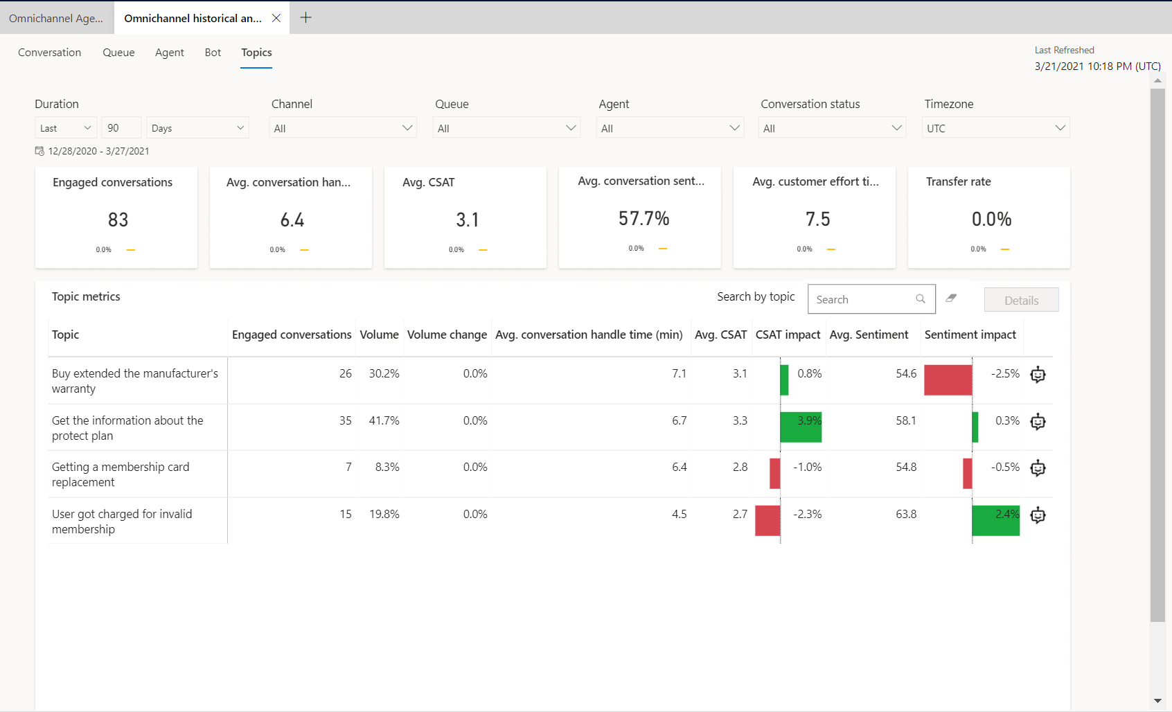The height and width of the screenshot is (712, 1172).
Task: Open bot icon for membership card replacement row
Action: point(1038,468)
